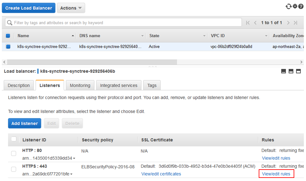Go to previous page of results
The height and width of the screenshot is (181, 306).
[x=255, y=23]
